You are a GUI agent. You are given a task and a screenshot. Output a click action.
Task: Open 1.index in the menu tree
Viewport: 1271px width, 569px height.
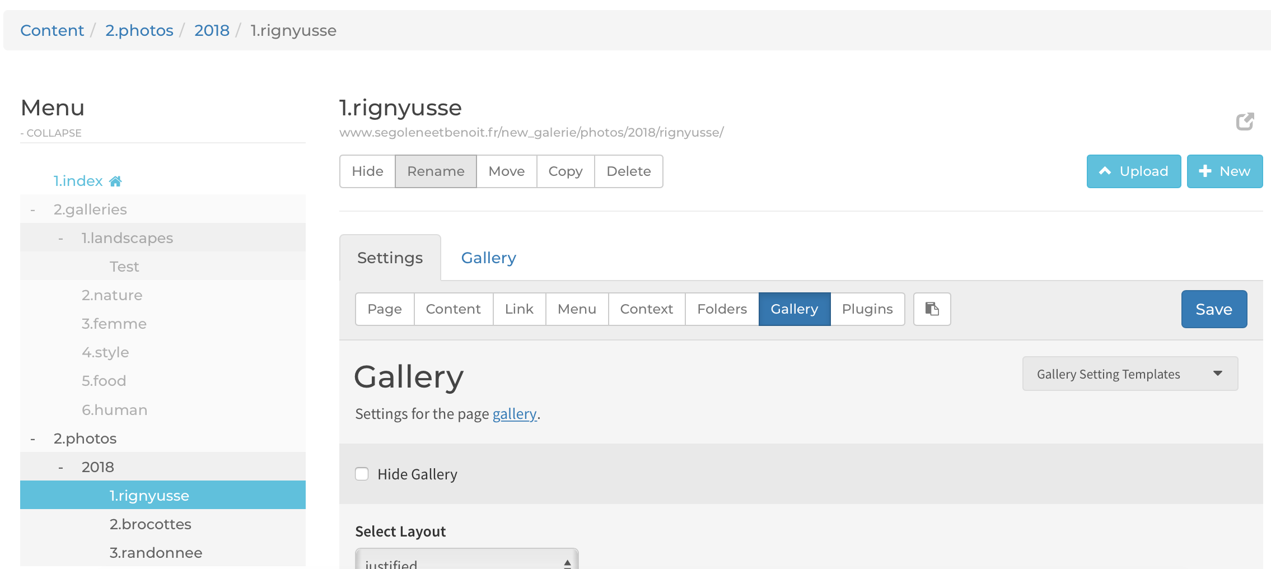(x=78, y=181)
